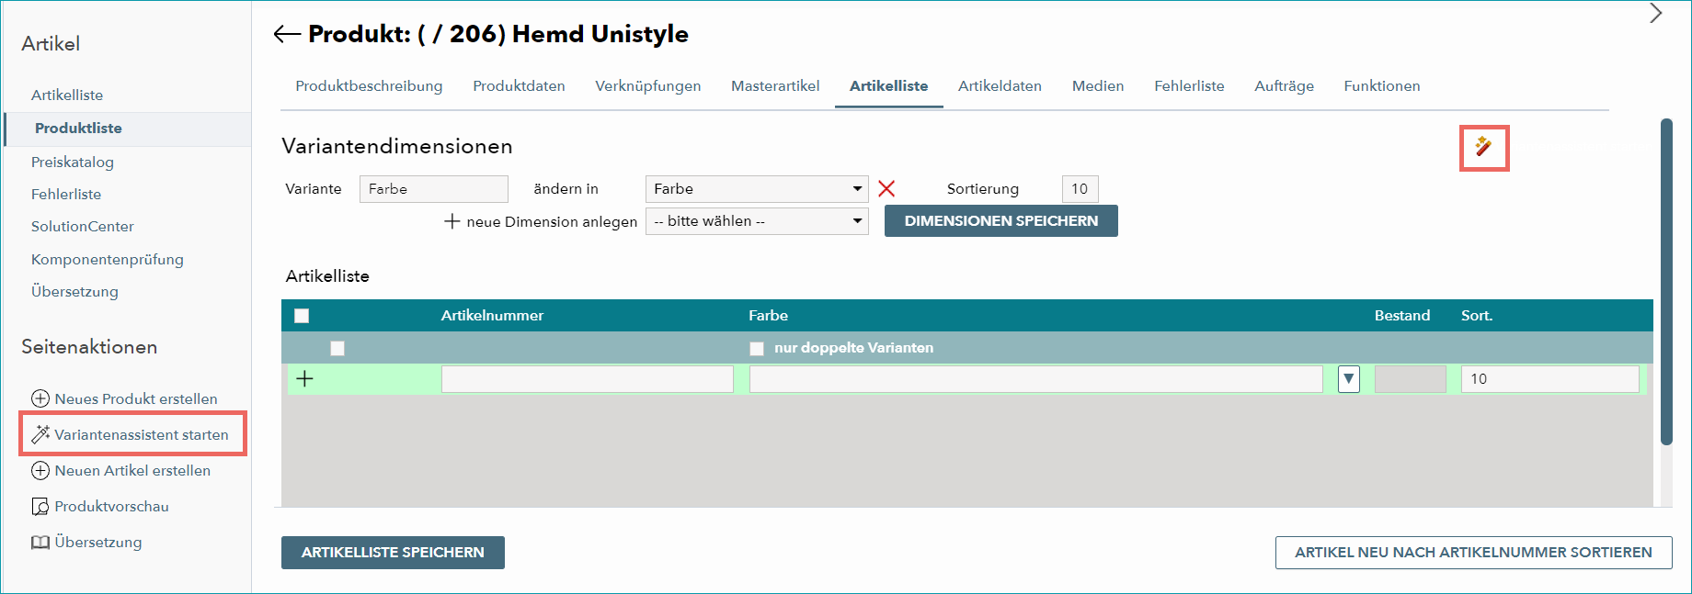The width and height of the screenshot is (1692, 594).
Task: Click the Sortierung field showing 10
Action: click(x=1080, y=189)
